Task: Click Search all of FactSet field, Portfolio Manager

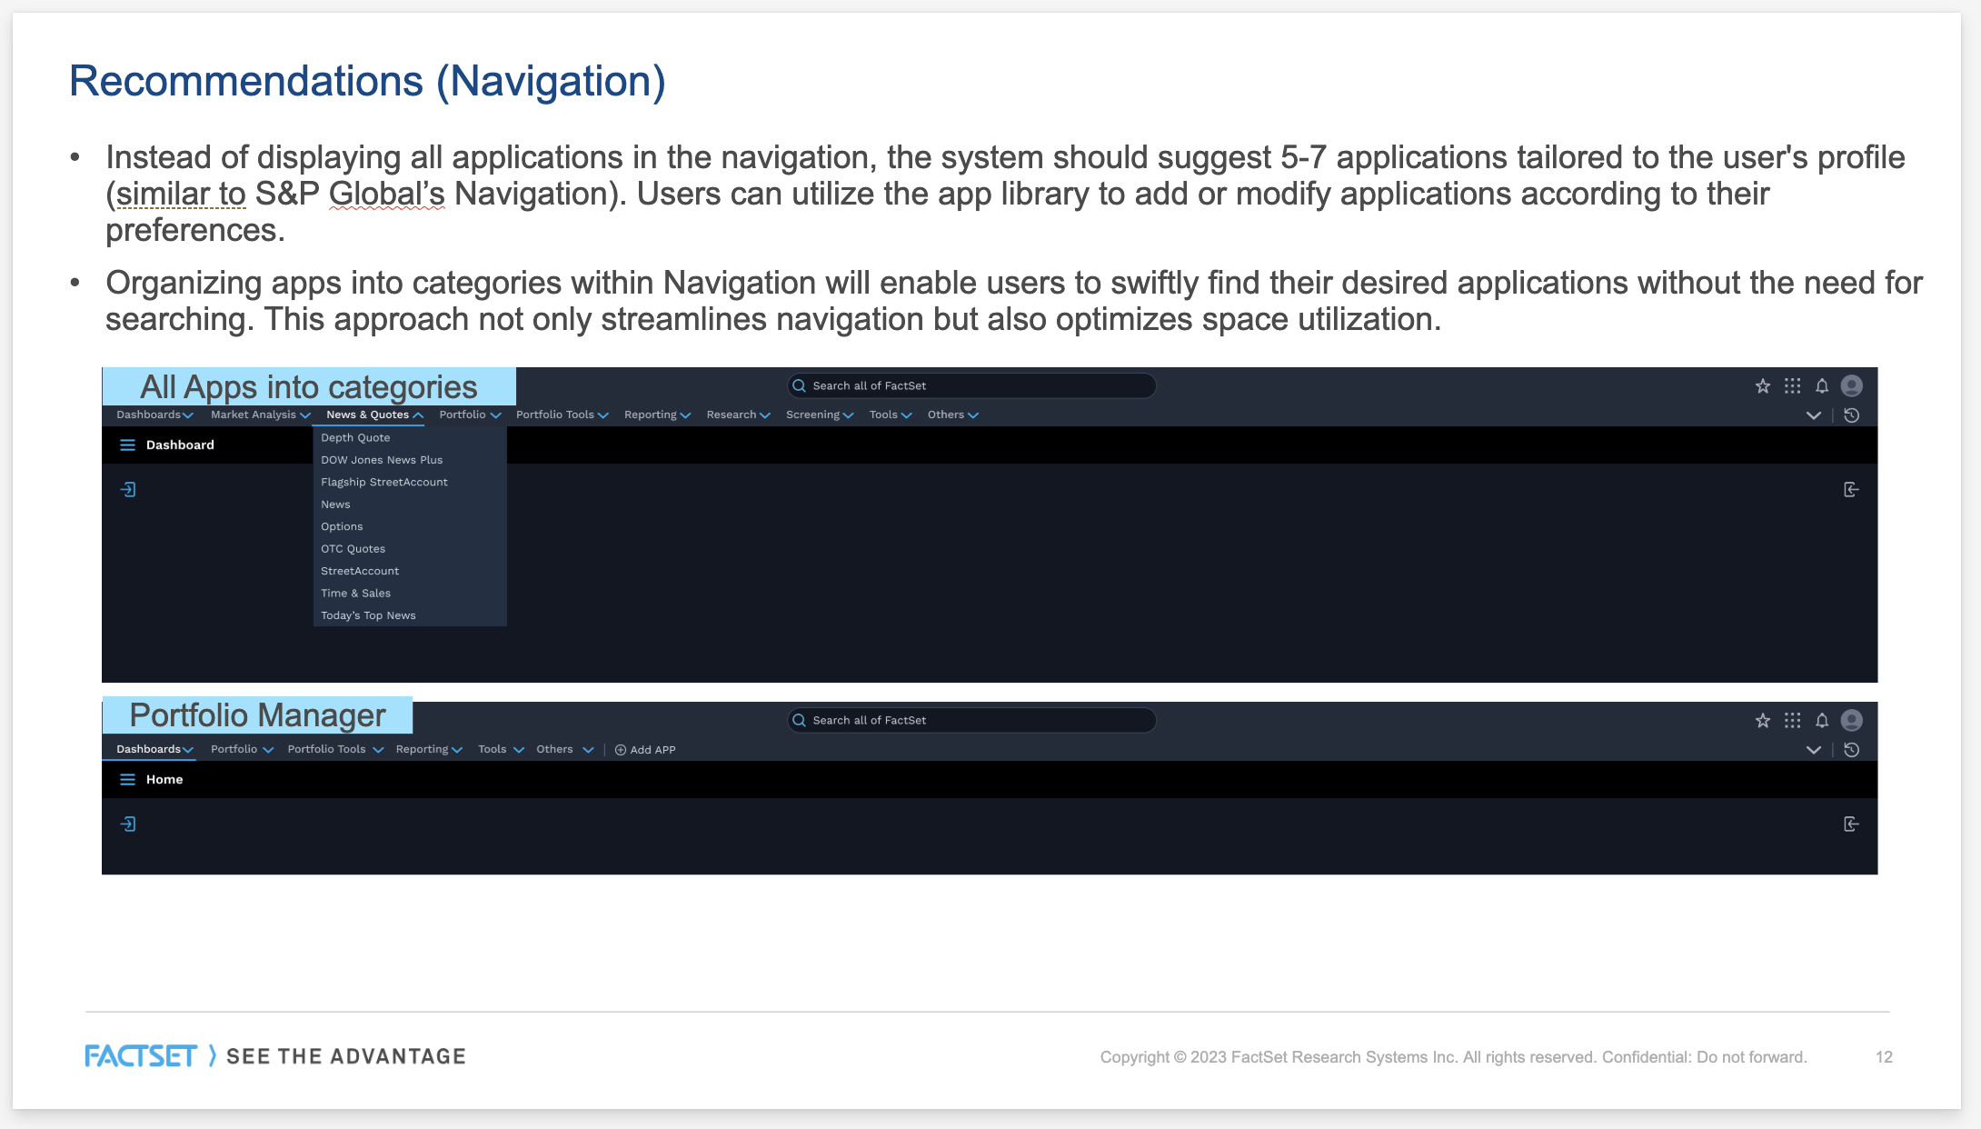Action: [971, 721]
